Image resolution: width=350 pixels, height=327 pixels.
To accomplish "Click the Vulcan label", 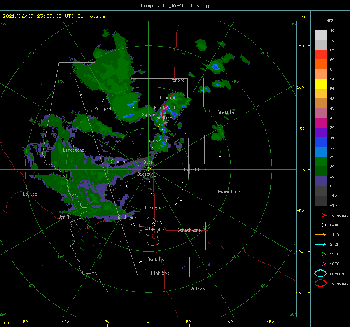I will tap(198, 289).
